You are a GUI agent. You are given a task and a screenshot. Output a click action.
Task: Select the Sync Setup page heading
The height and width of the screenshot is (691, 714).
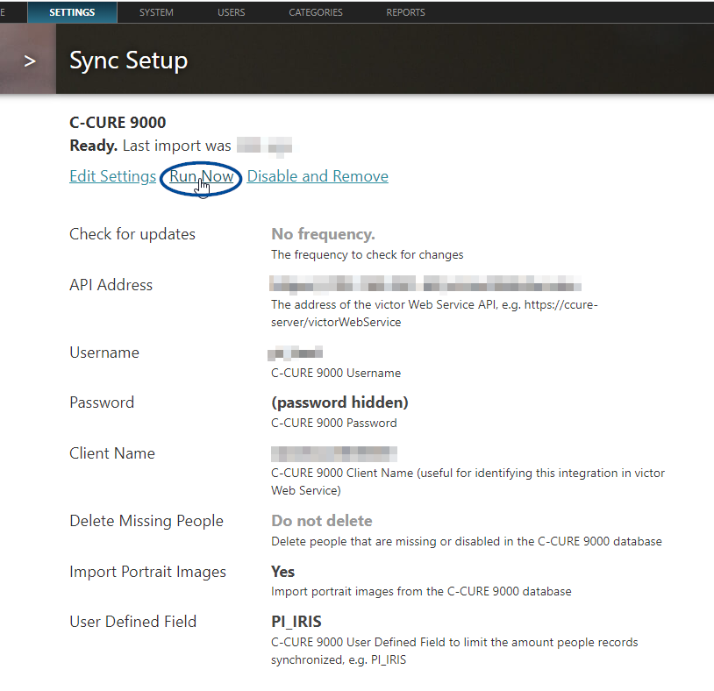[x=128, y=61]
